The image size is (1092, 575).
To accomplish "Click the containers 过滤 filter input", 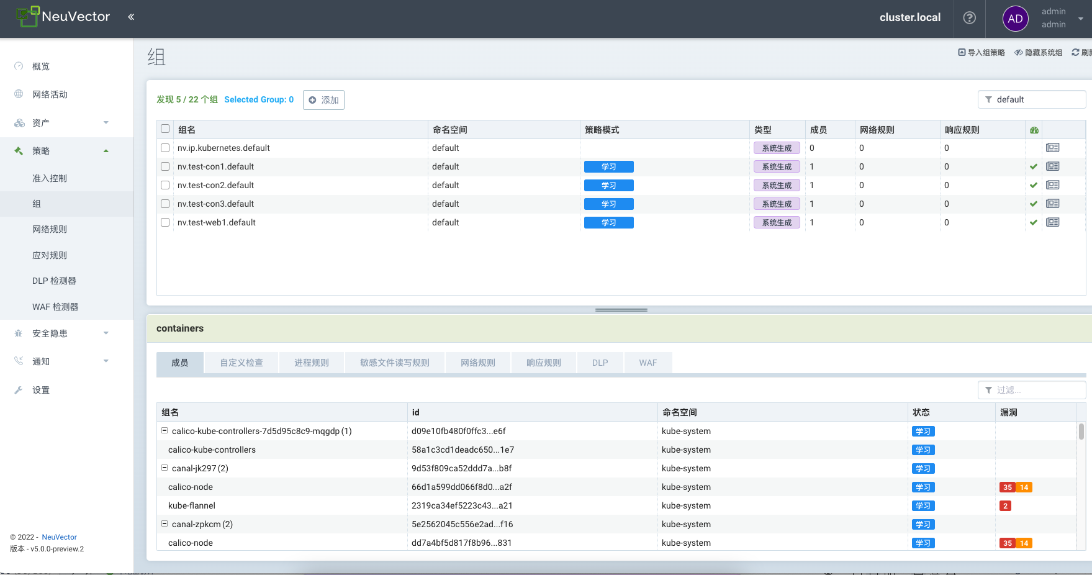I will 1038,390.
